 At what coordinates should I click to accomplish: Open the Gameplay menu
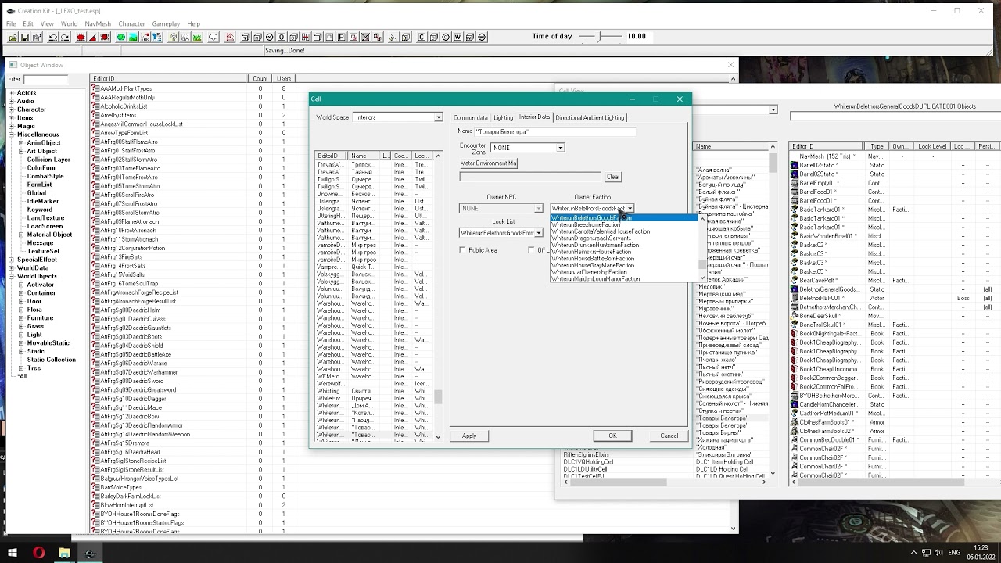pyautogui.click(x=165, y=23)
